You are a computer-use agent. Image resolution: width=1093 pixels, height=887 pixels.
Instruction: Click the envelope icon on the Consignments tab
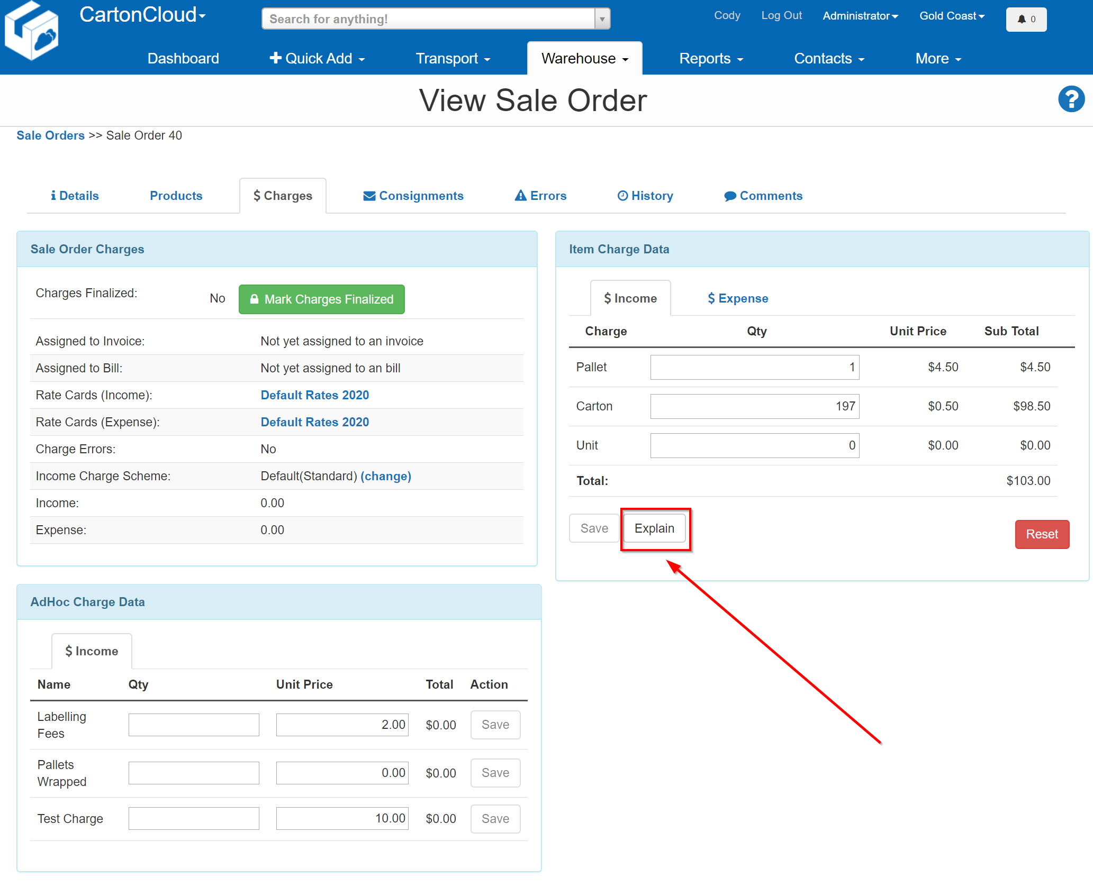click(369, 195)
